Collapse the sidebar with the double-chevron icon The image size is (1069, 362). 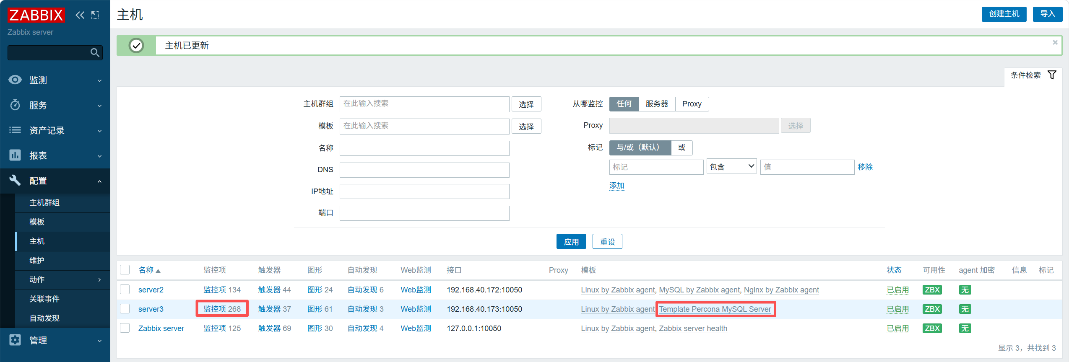pos(80,15)
